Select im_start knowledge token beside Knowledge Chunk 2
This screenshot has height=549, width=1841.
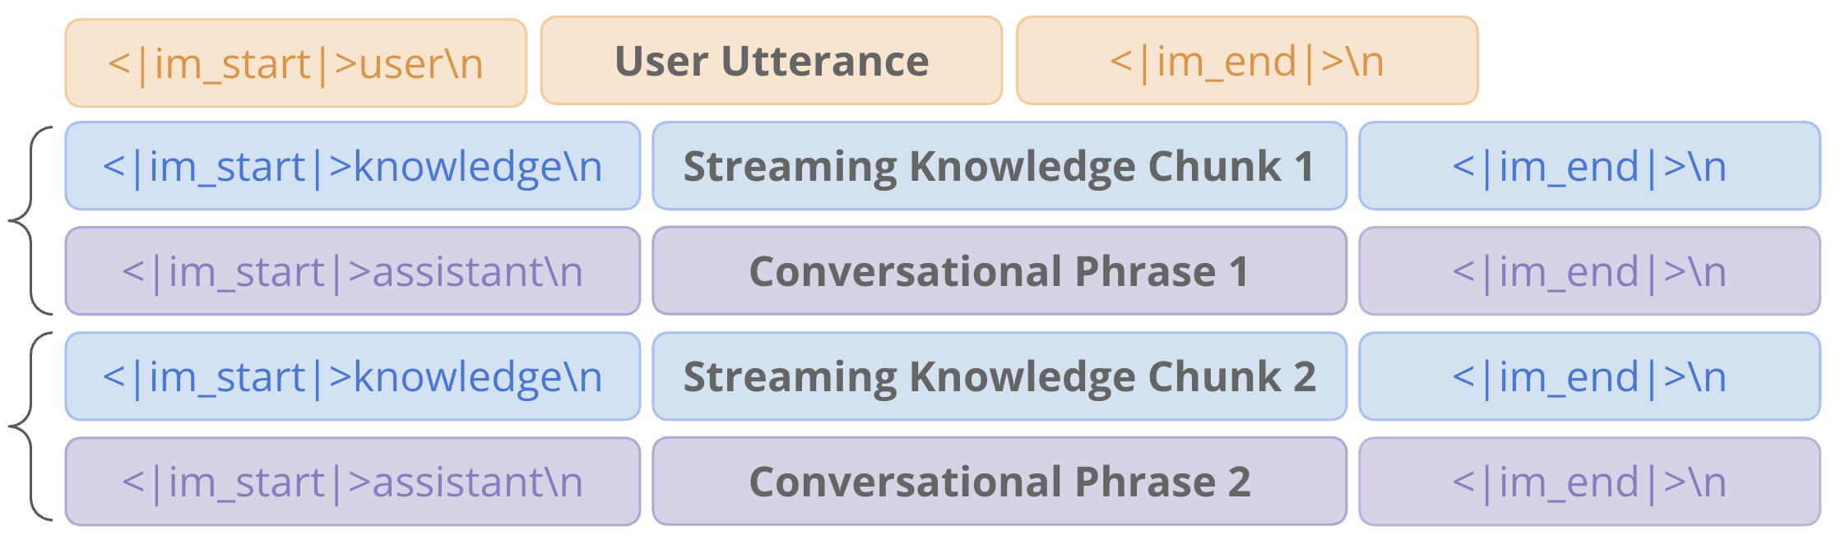tap(352, 376)
